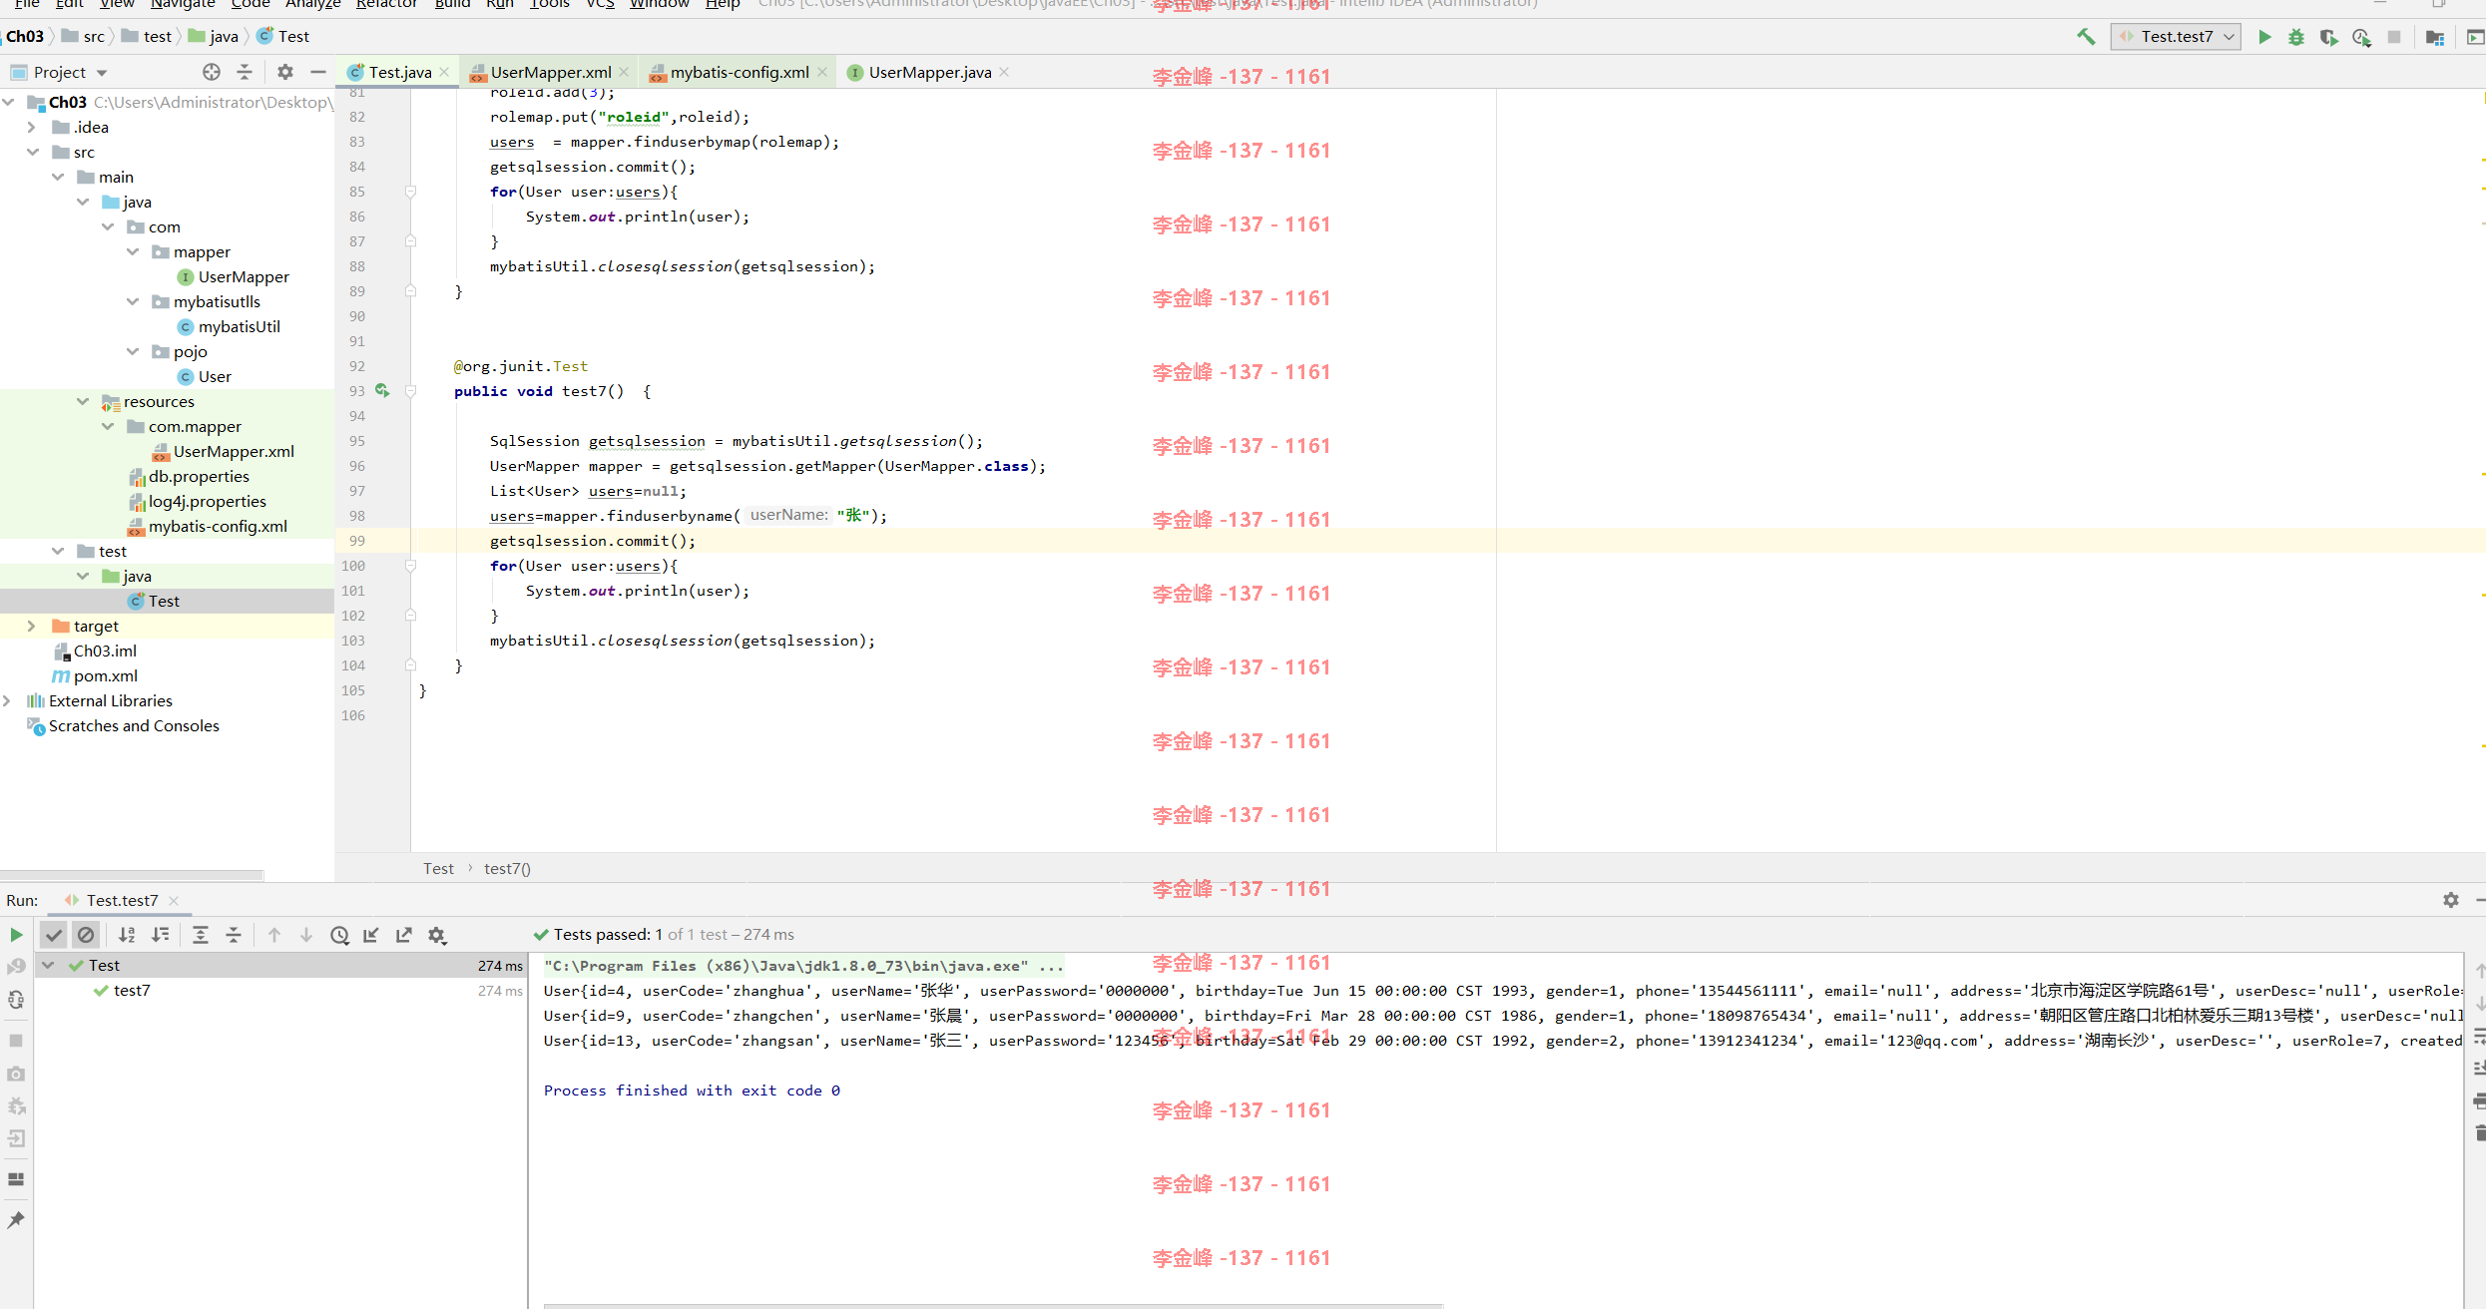Collapse all in Project panel
The height and width of the screenshot is (1309, 2486).
tap(245, 72)
